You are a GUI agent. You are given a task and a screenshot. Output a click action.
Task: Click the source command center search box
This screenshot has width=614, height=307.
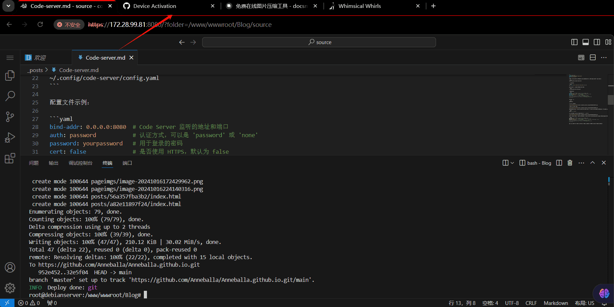click(319, 42)
